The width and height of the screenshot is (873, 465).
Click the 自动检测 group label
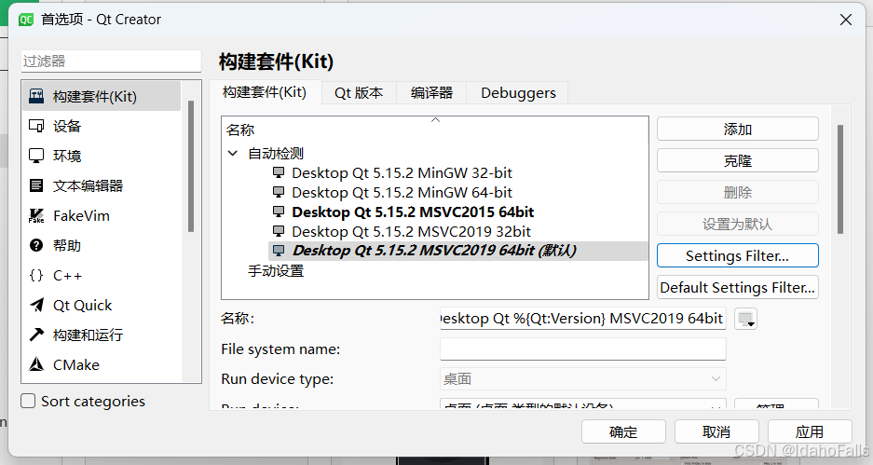point(276,153)
